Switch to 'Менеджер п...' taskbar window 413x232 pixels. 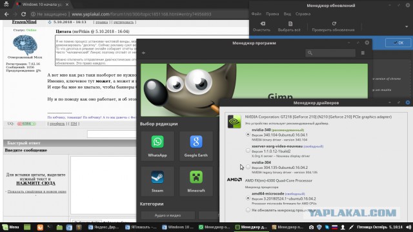(288, 227)
